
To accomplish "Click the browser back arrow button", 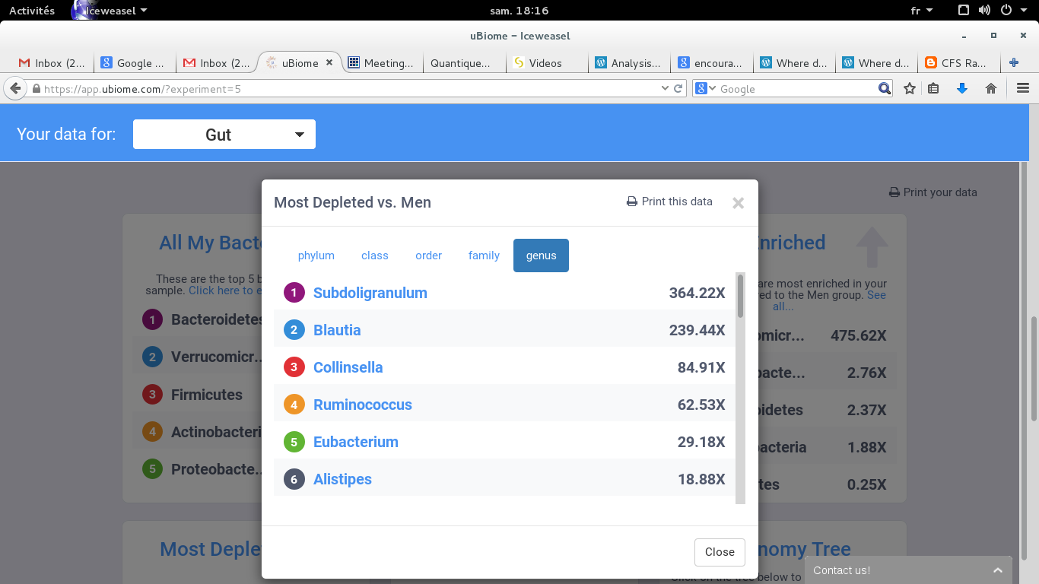I will tap(15, 89).
